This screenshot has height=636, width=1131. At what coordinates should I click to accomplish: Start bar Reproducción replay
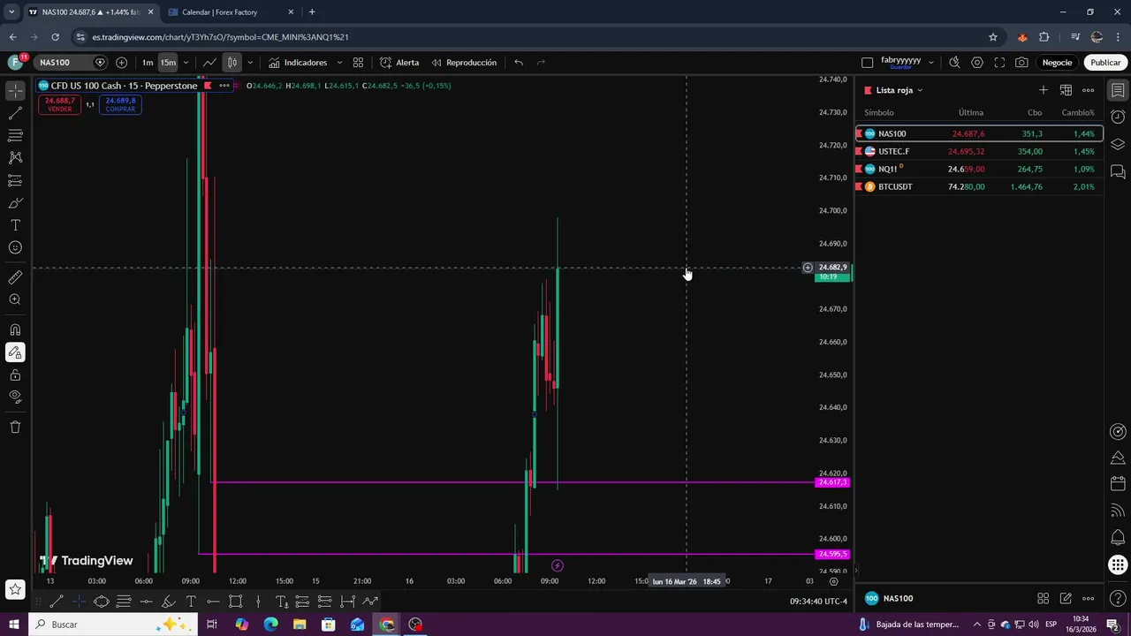point(464,63)
